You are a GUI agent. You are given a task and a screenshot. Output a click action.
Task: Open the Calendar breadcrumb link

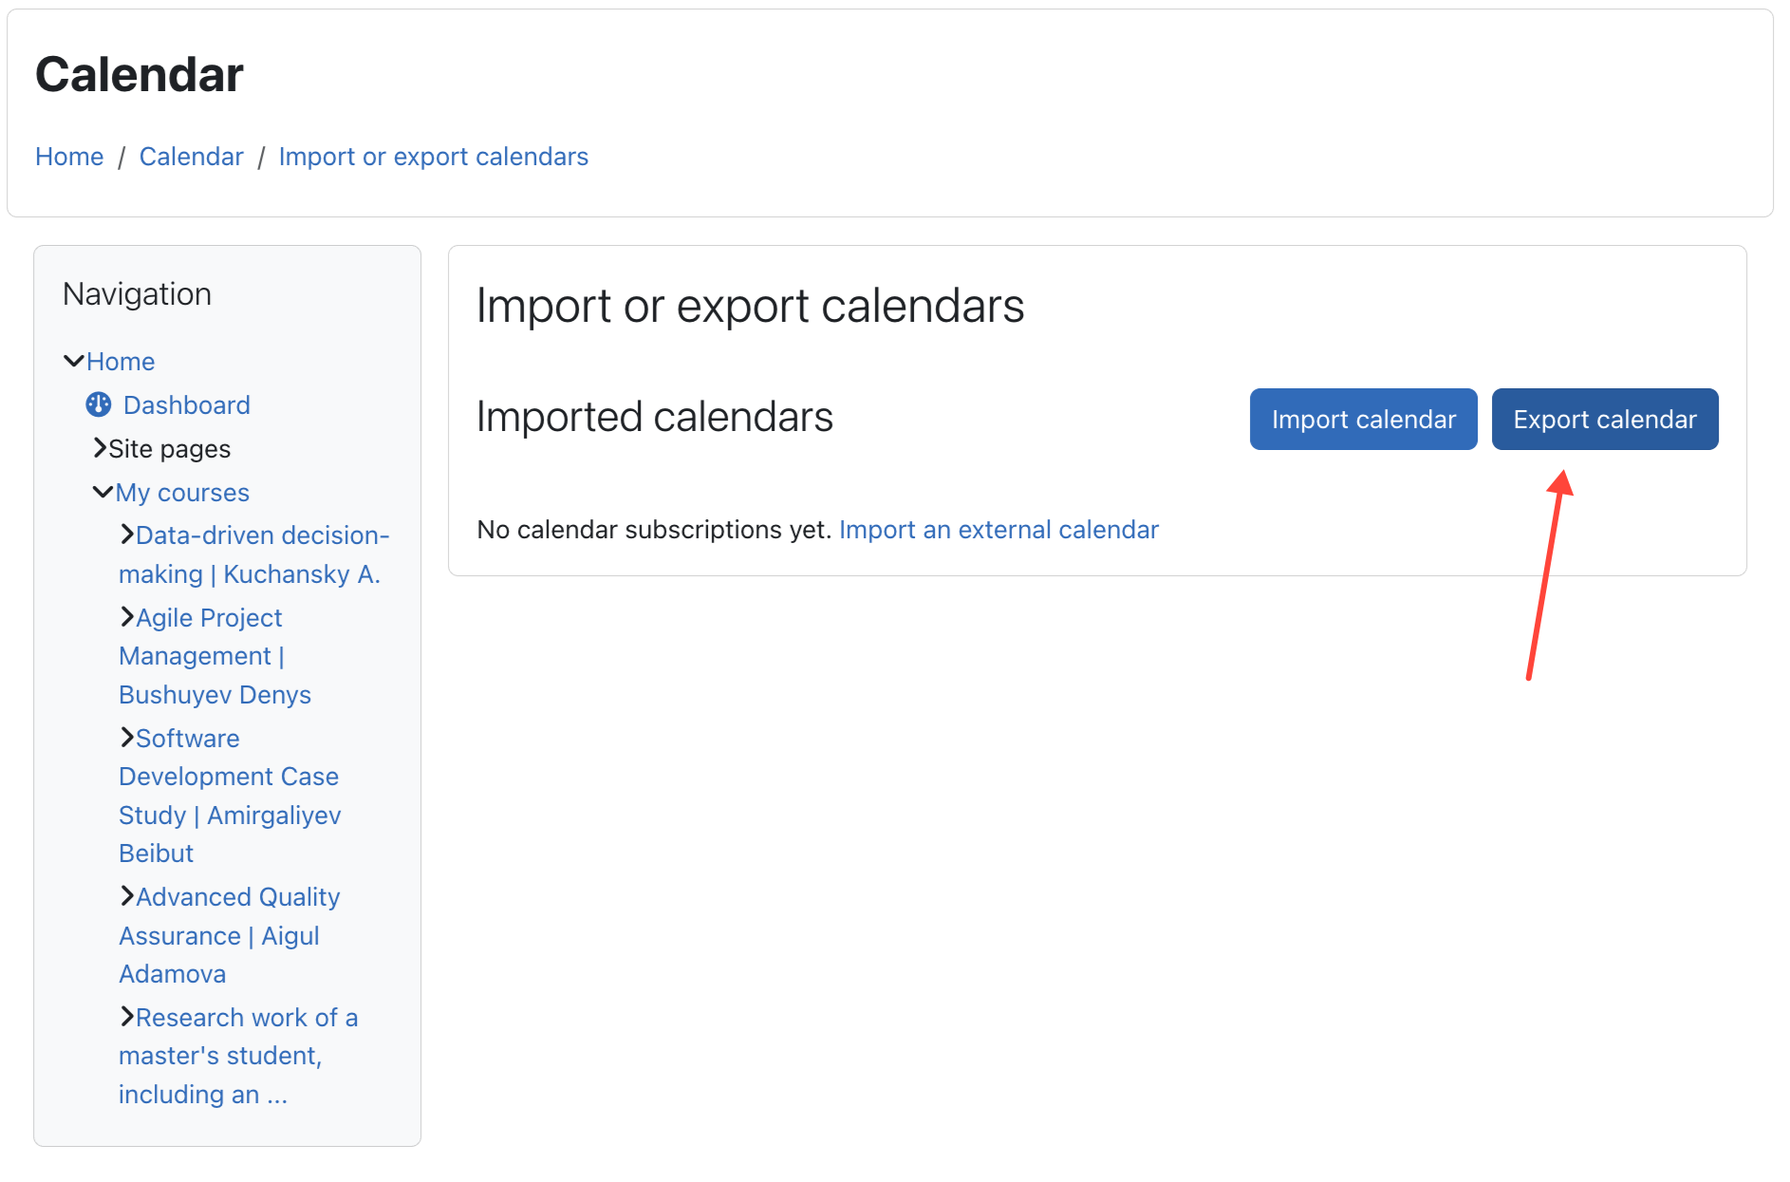pos(192,156)
